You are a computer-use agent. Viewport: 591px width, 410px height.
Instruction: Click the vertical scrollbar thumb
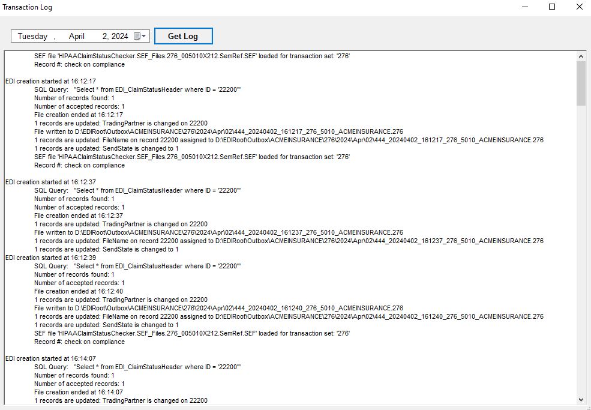[581, 83]
